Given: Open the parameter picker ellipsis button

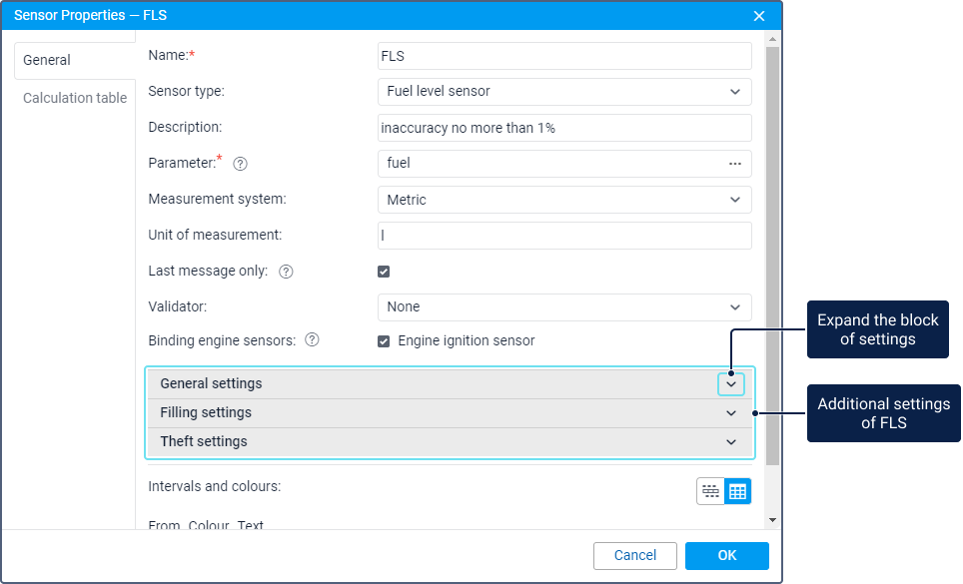Looking at the screenshot, I should pyautogui.click(x=735, y=164).
